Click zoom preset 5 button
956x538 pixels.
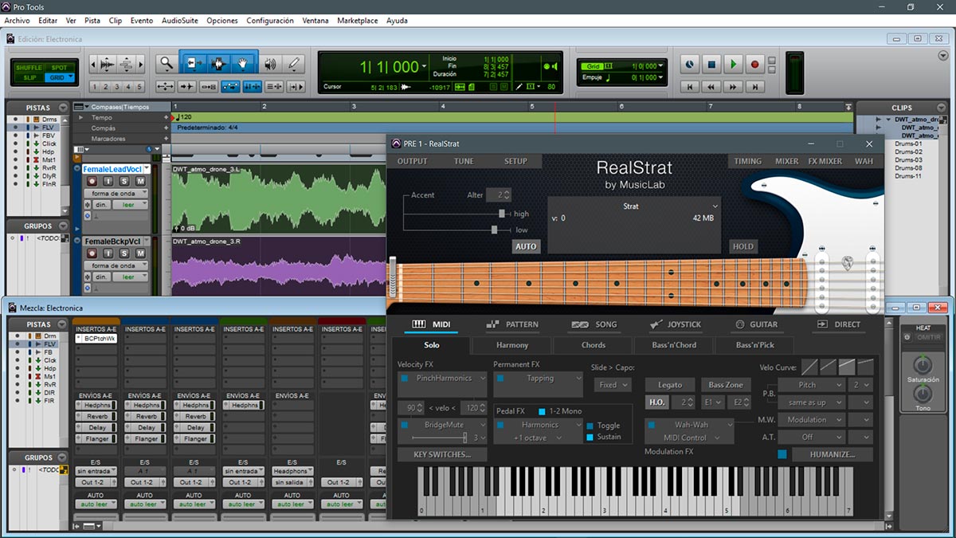[x=139, y=87]
